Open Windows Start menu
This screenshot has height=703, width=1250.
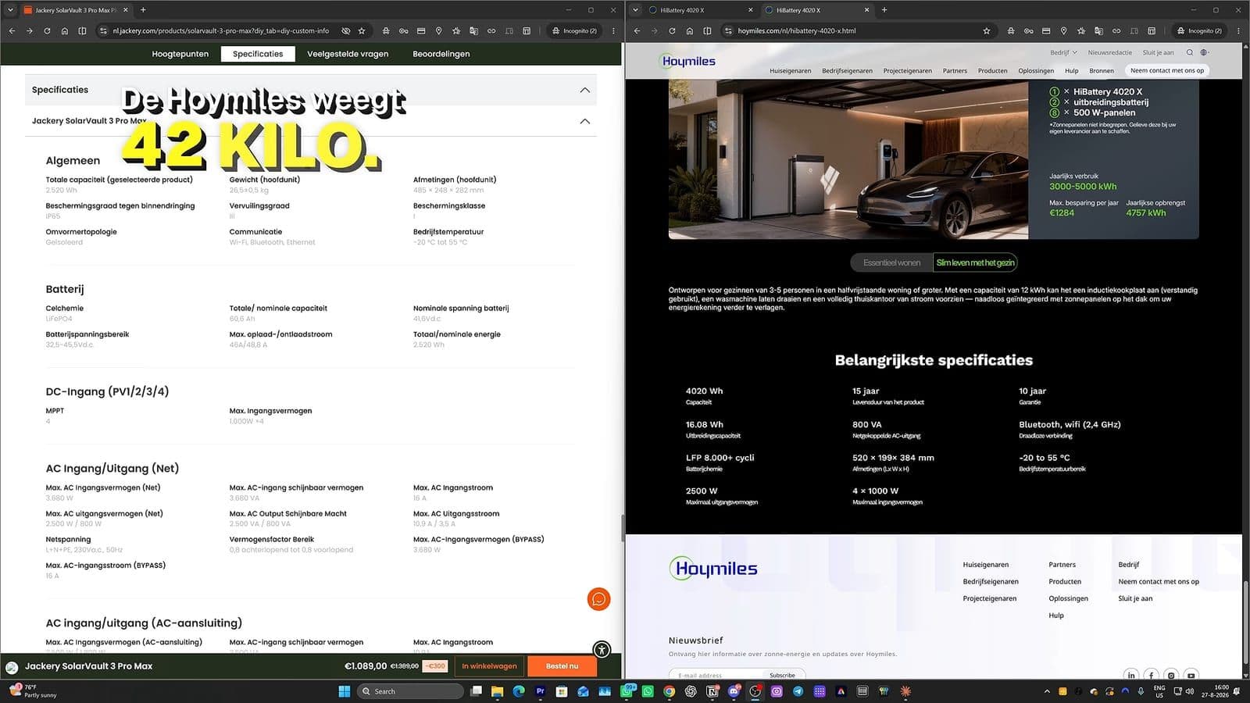(x=344, y=691)
